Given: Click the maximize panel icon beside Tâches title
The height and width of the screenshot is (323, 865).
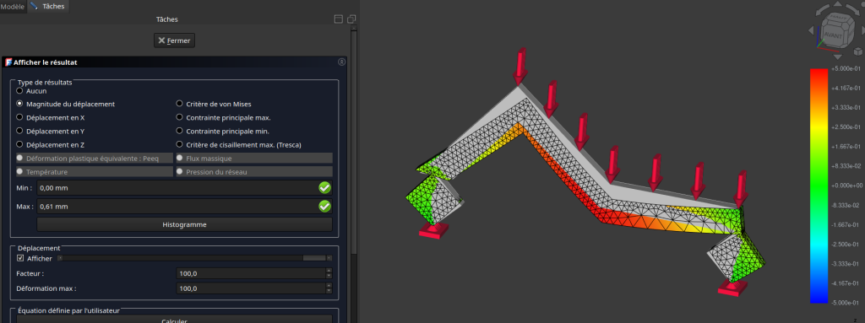Looking at the screenshot, I should (339, 19).
